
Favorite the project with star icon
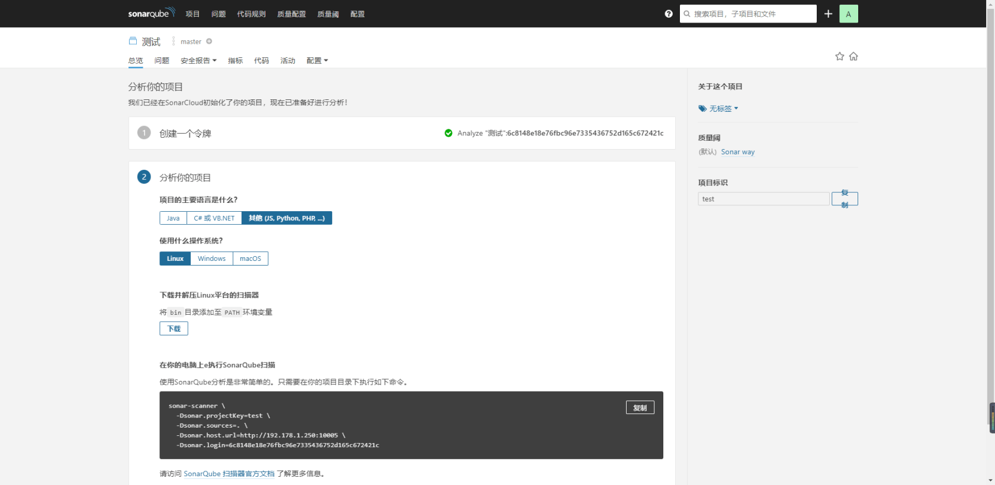(x=839, y=56)
